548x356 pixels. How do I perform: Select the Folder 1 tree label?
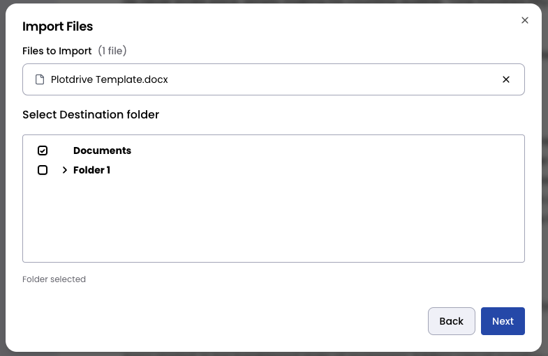coord(91,170)
